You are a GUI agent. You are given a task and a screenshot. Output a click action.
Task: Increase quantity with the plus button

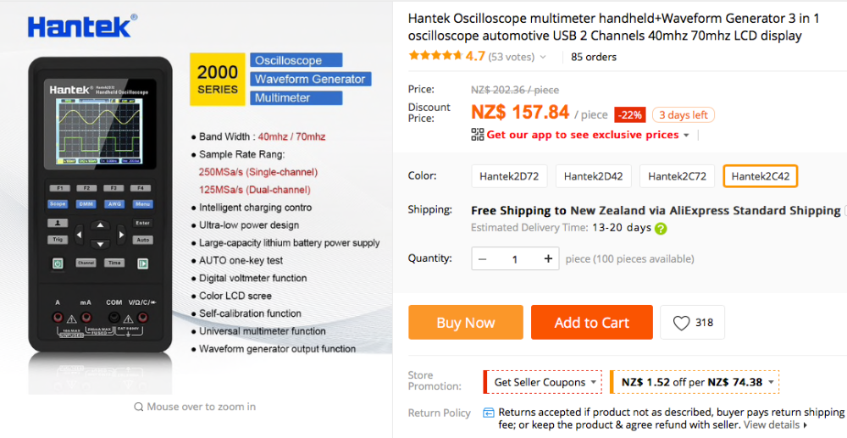(x=548, y=259)
